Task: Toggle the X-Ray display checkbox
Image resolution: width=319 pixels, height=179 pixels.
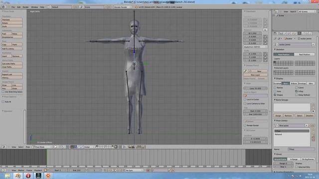Action: pos(297,91)
